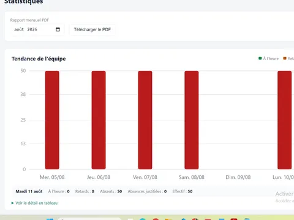
Task: Click the 'Retards : 0' summary value
Action: click(x=85, y=191)
